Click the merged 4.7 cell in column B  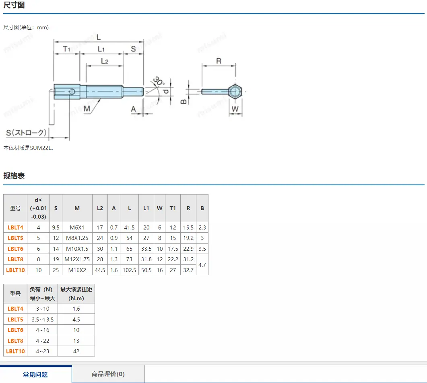202,265
